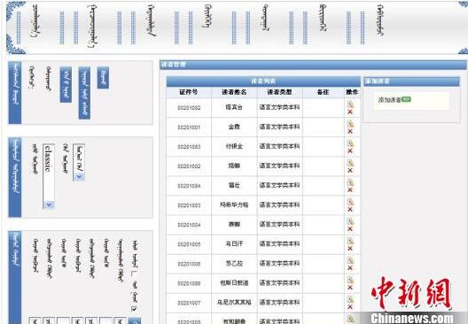
Task: Click the 操作 column header
Action: click(x=352, y=92)
